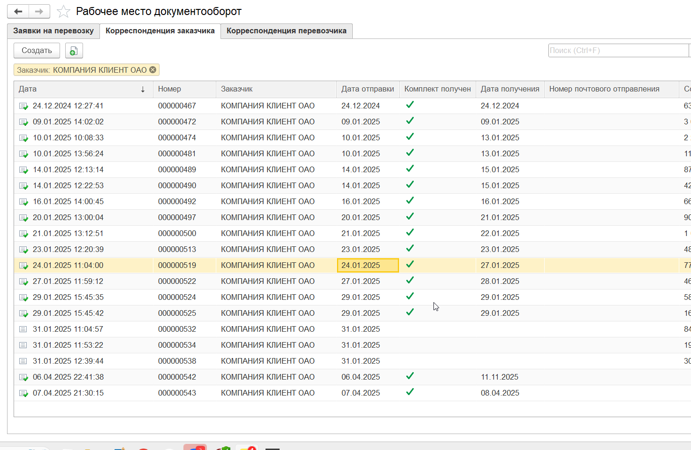Click Номер почтового отправления cell in row 000000500
Screen dimensions: 691x450
612,234
